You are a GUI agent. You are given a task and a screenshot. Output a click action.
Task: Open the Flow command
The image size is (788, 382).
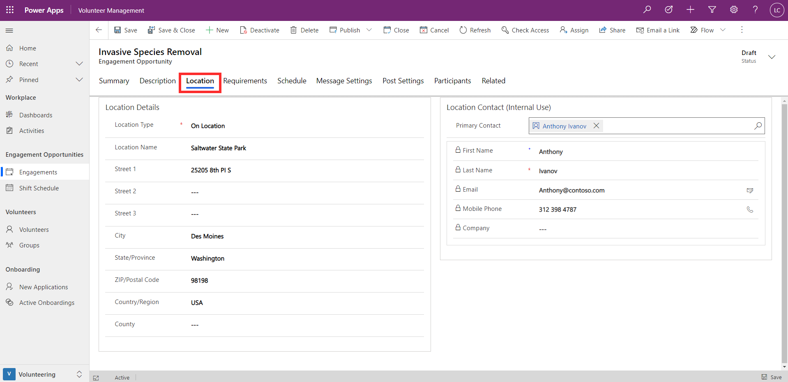point(702,30)
